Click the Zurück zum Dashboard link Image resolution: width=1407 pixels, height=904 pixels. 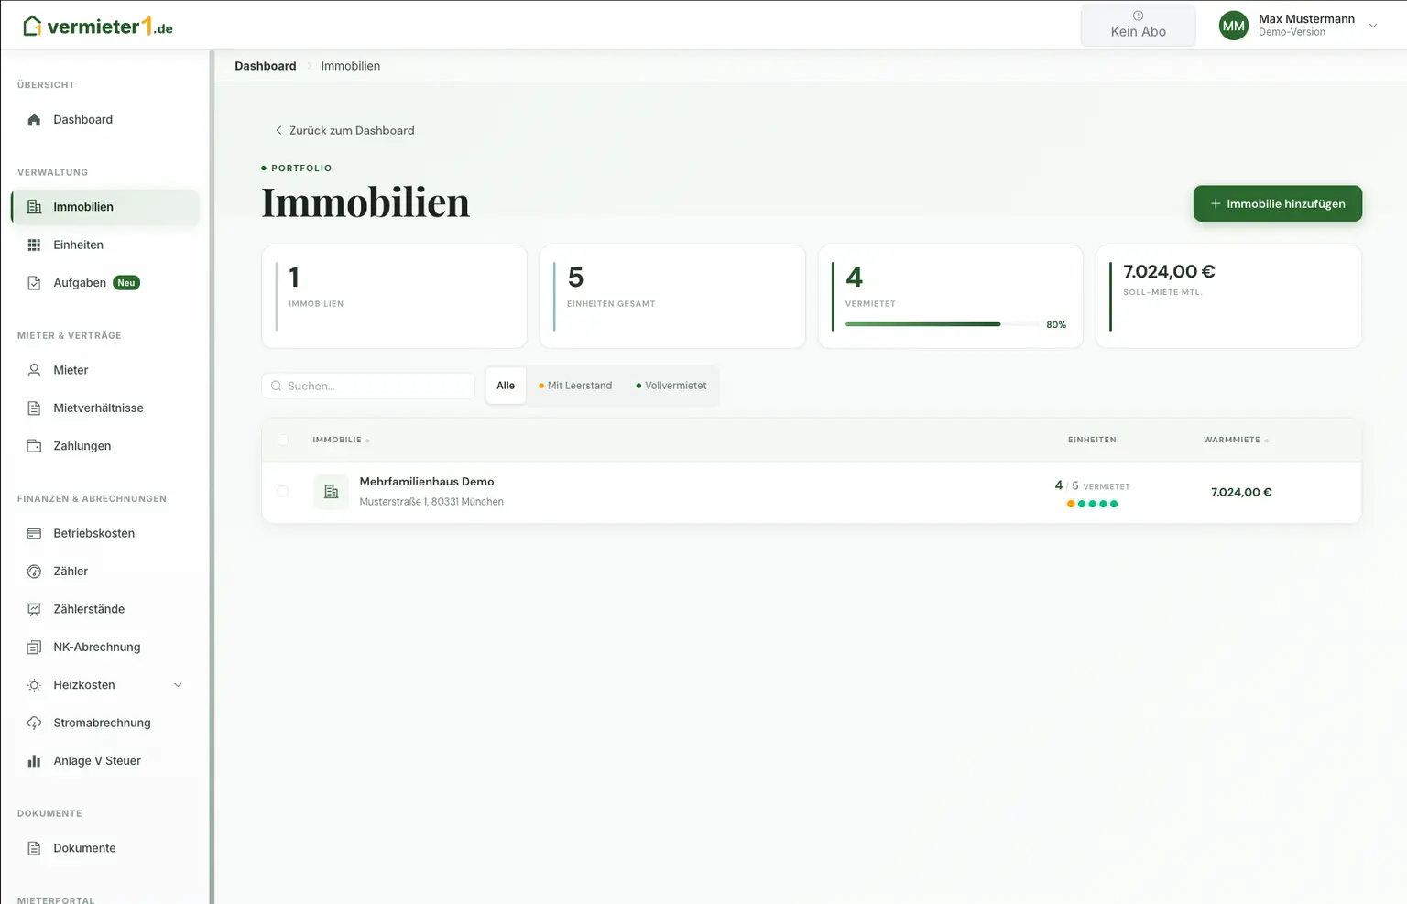pyautogui.click(x=344, y=130)
